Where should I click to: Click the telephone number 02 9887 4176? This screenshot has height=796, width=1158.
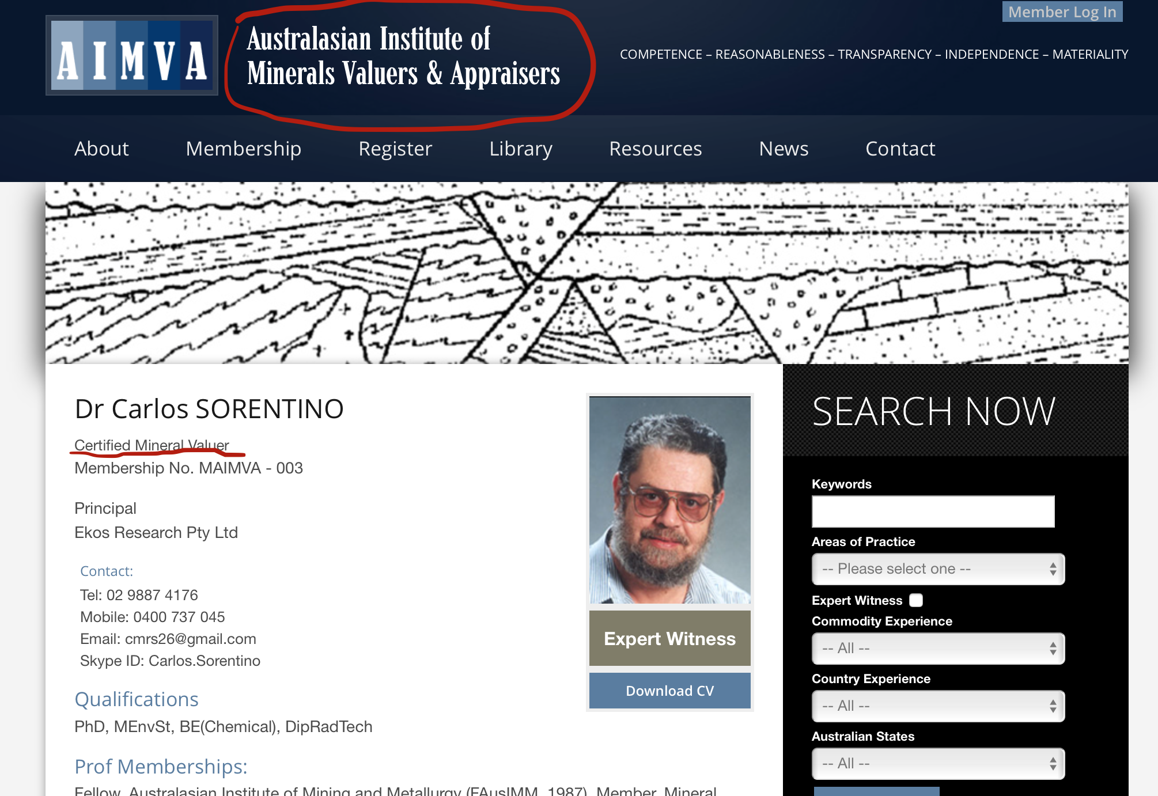pos(152,595)
